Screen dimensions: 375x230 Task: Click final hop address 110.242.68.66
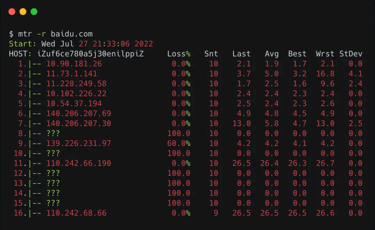(76, 213)
